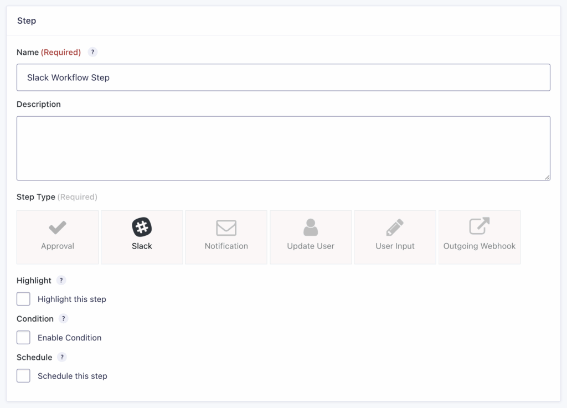Viewport: 567px width, 408px height.
Task: Click the Step section header
Action: [27, 20]
